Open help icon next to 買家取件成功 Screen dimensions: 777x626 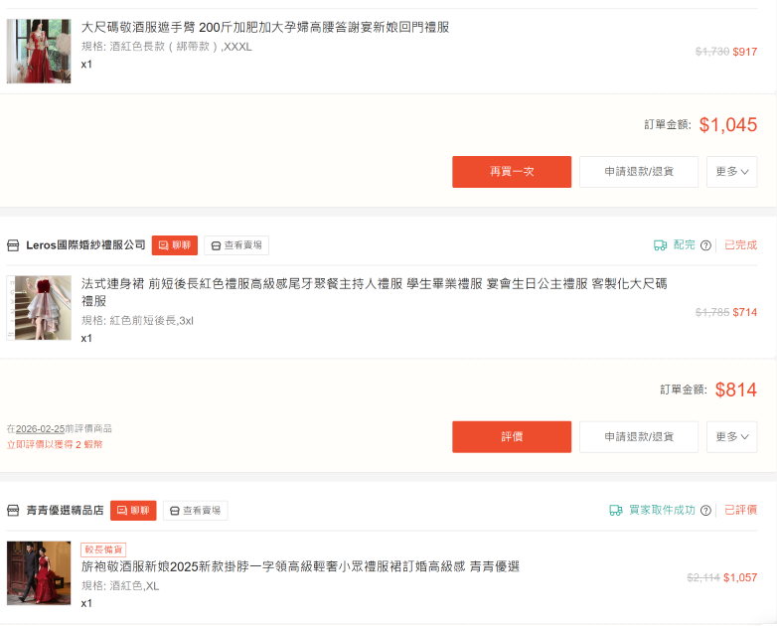[706, 511]
